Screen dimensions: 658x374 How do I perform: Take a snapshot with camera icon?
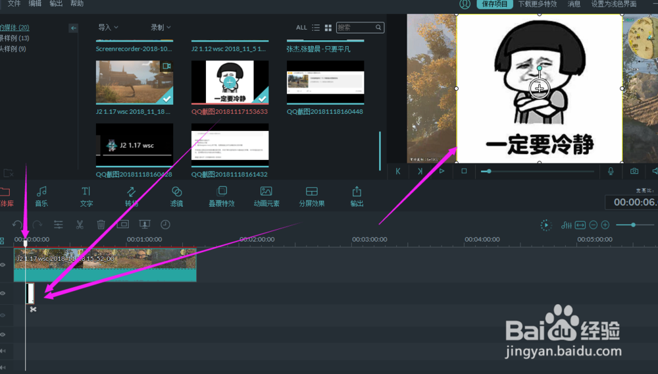coord(634,171)
